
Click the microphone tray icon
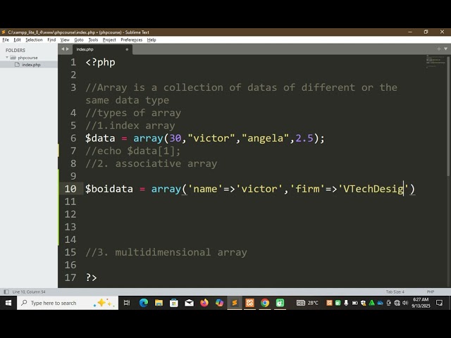(x=346, y=303)
